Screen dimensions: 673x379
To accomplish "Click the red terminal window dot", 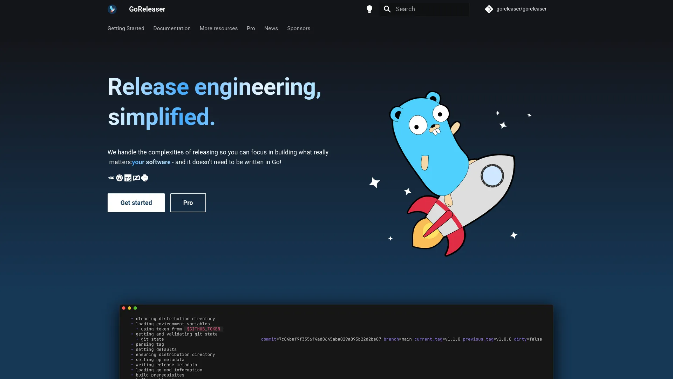I will 124,308.
